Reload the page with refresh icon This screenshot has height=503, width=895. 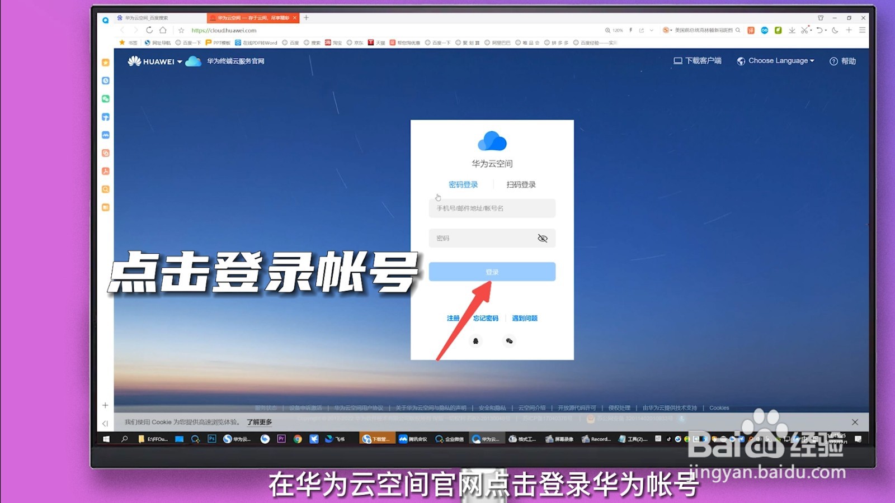click(x=149, y=30)
